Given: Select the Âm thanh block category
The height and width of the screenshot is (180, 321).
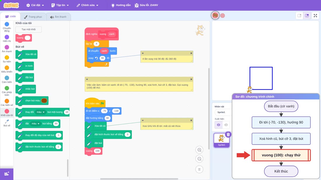Looking at the screenshot, I should (x=7, y=49).
